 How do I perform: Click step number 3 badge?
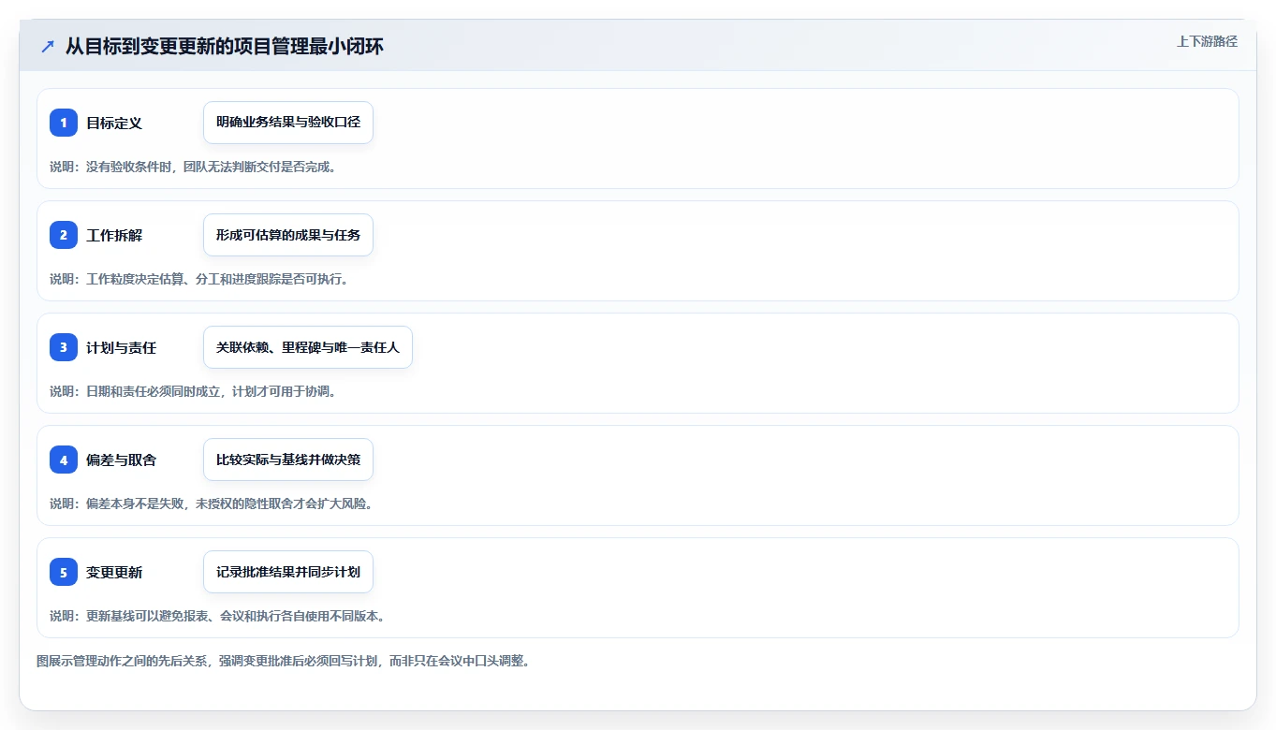pyautogui.click(x=64, y=347)
